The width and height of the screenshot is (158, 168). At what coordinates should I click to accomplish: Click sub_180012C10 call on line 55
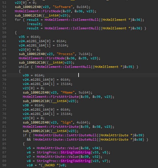click(28, 15)
